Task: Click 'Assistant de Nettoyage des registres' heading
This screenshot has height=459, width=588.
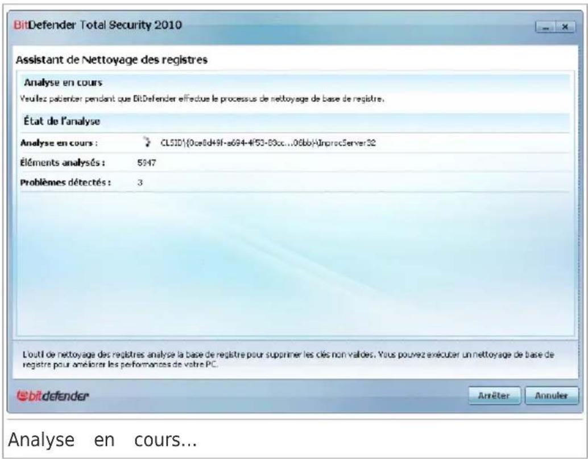Action: pyautogui.click(x=111, y=60)
